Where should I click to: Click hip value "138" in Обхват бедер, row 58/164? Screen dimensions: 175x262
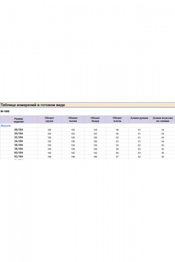click(x=95, y=149)
